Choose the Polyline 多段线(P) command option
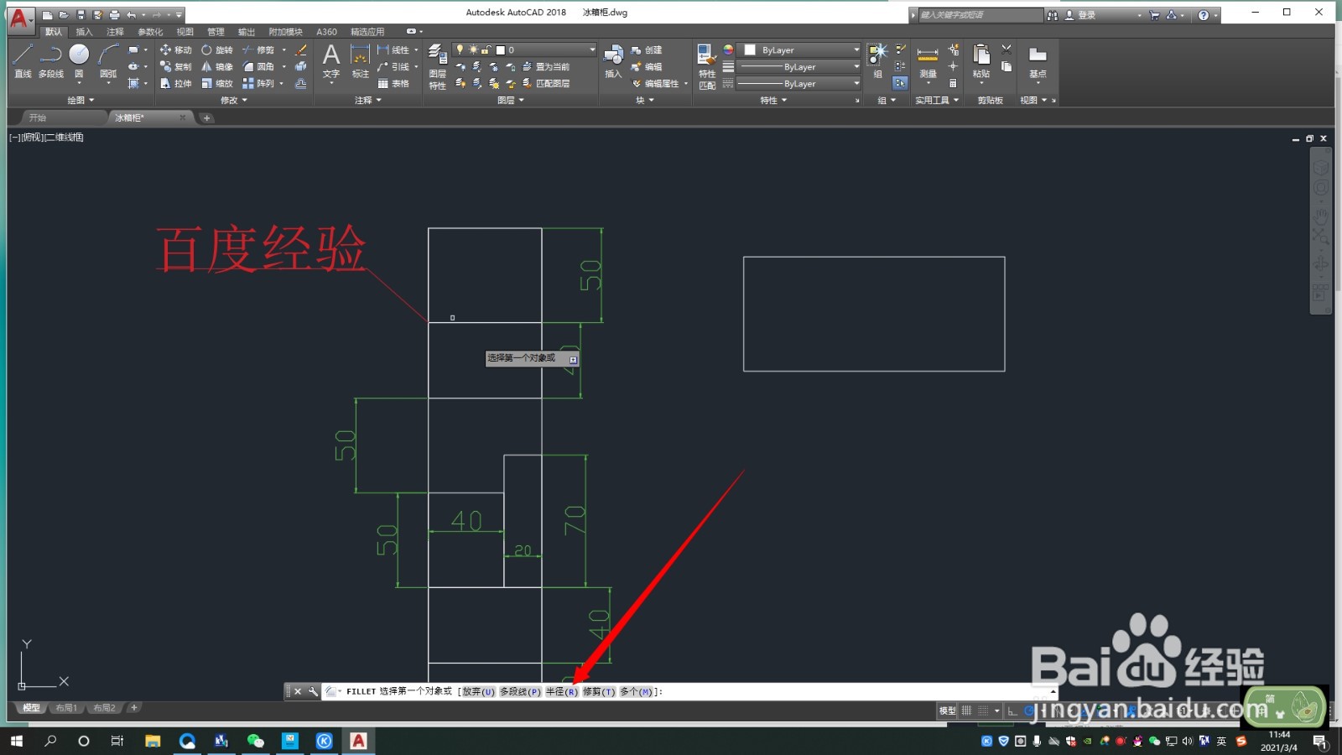Screen dimensions: 1342x755 pos(520,692)
